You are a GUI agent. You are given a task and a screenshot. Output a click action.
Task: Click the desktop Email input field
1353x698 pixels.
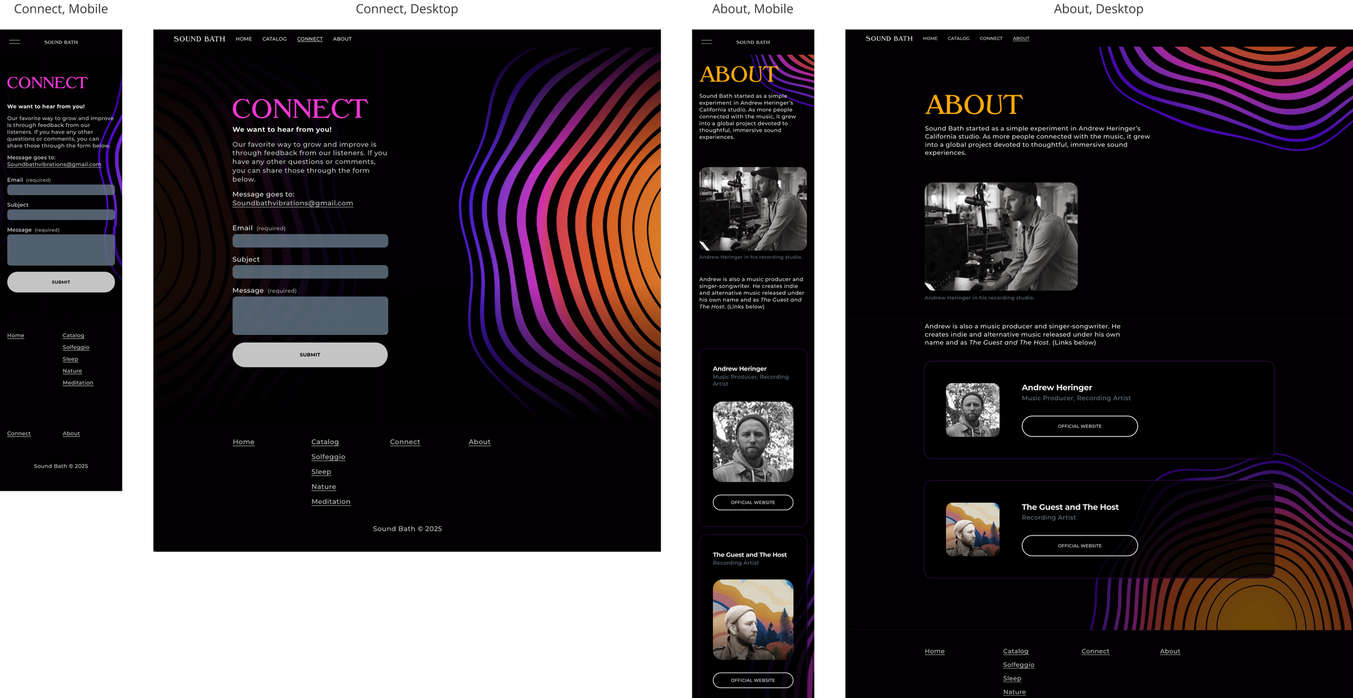[310, 241]
